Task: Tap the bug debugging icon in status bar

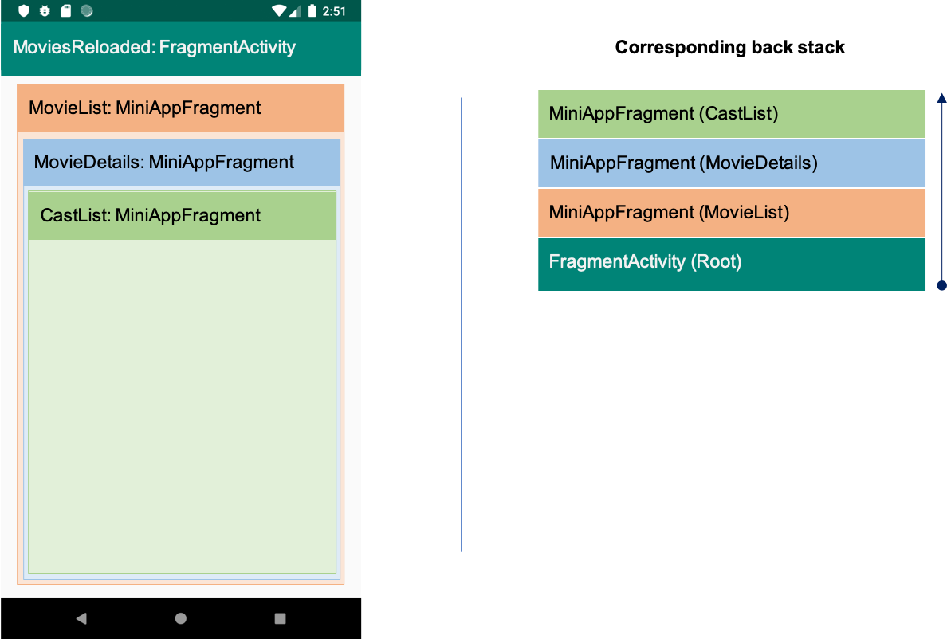Action: [45, 10]
